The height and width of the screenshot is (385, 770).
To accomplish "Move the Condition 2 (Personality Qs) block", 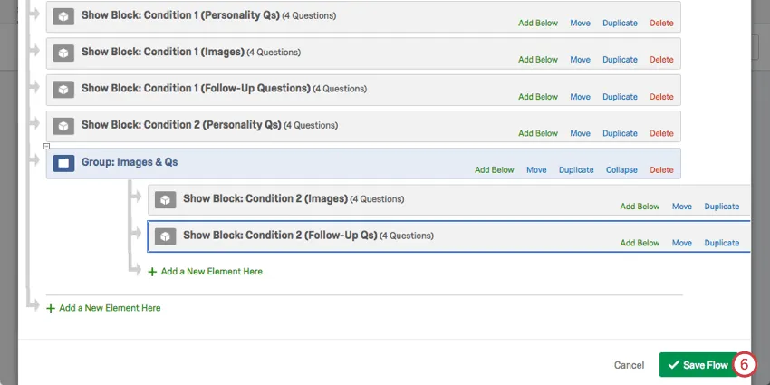I will pos(580,133).
